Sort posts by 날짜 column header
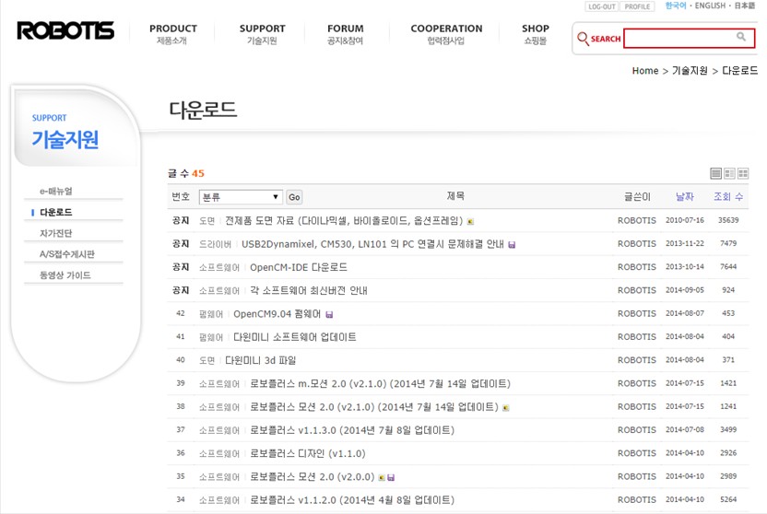Image resolution: width=767 pixels, height=514 pixels. 684,197
